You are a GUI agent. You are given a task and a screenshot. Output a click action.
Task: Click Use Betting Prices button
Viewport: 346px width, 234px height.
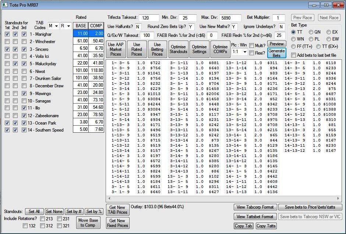157,49
